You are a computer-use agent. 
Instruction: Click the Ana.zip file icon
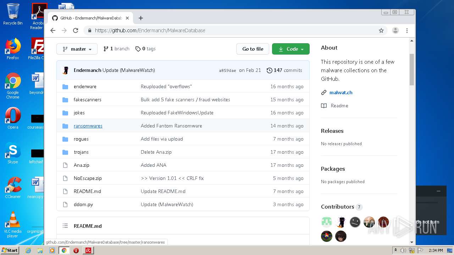click(x=65, y=165)
